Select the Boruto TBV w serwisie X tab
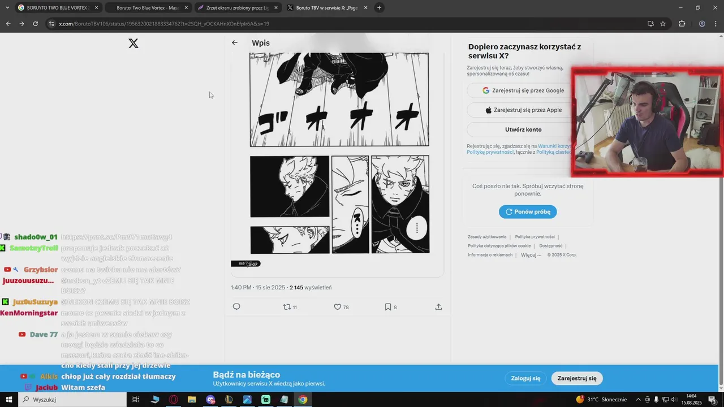The width and height of the screenshot is (724, 407). coord(327,8)
